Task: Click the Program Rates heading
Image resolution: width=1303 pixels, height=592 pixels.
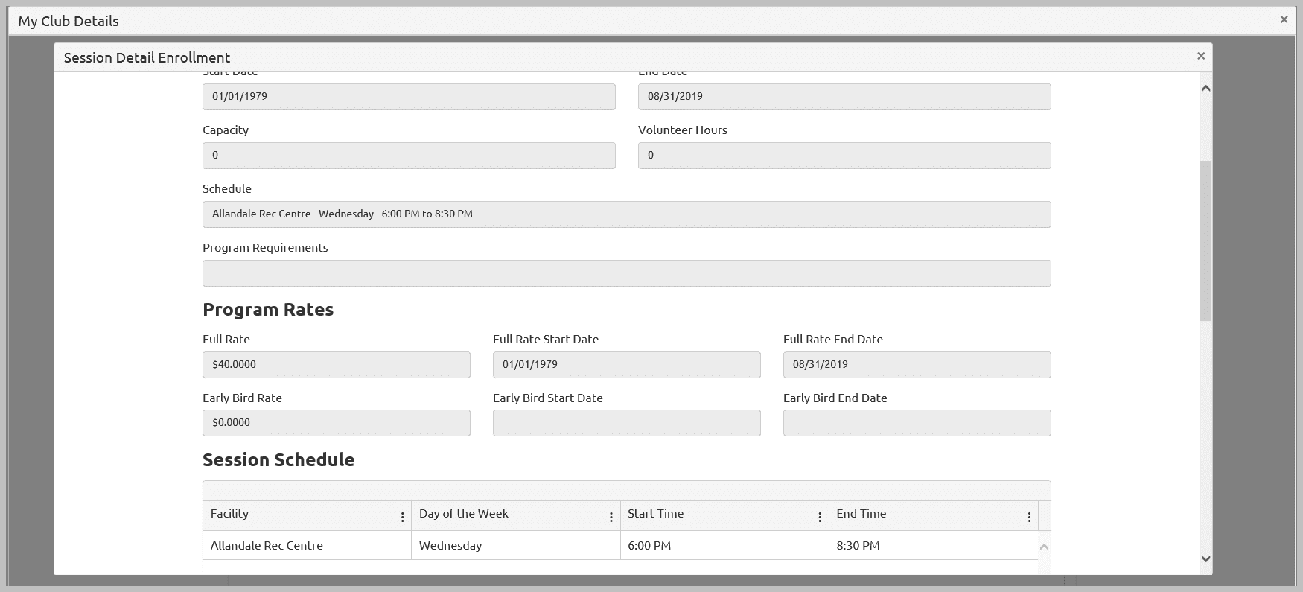Action: [268, 310]
